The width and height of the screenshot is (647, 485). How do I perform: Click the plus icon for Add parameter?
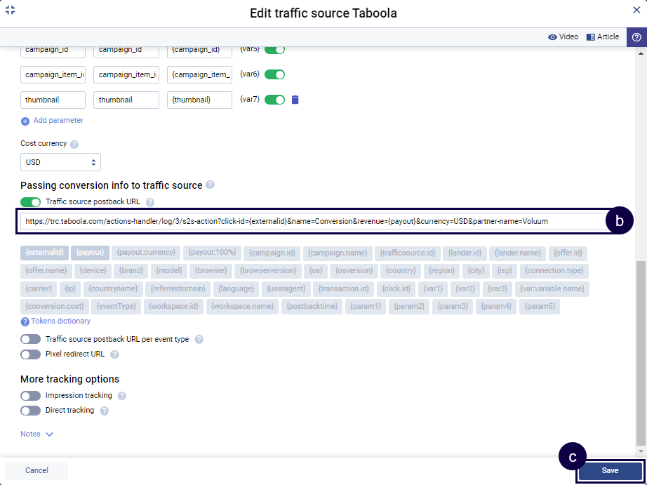tap(25, 121)
